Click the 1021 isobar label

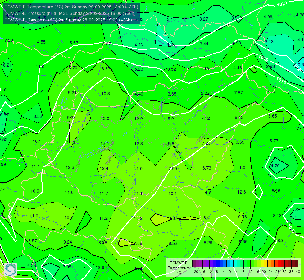tap(282, 4)
